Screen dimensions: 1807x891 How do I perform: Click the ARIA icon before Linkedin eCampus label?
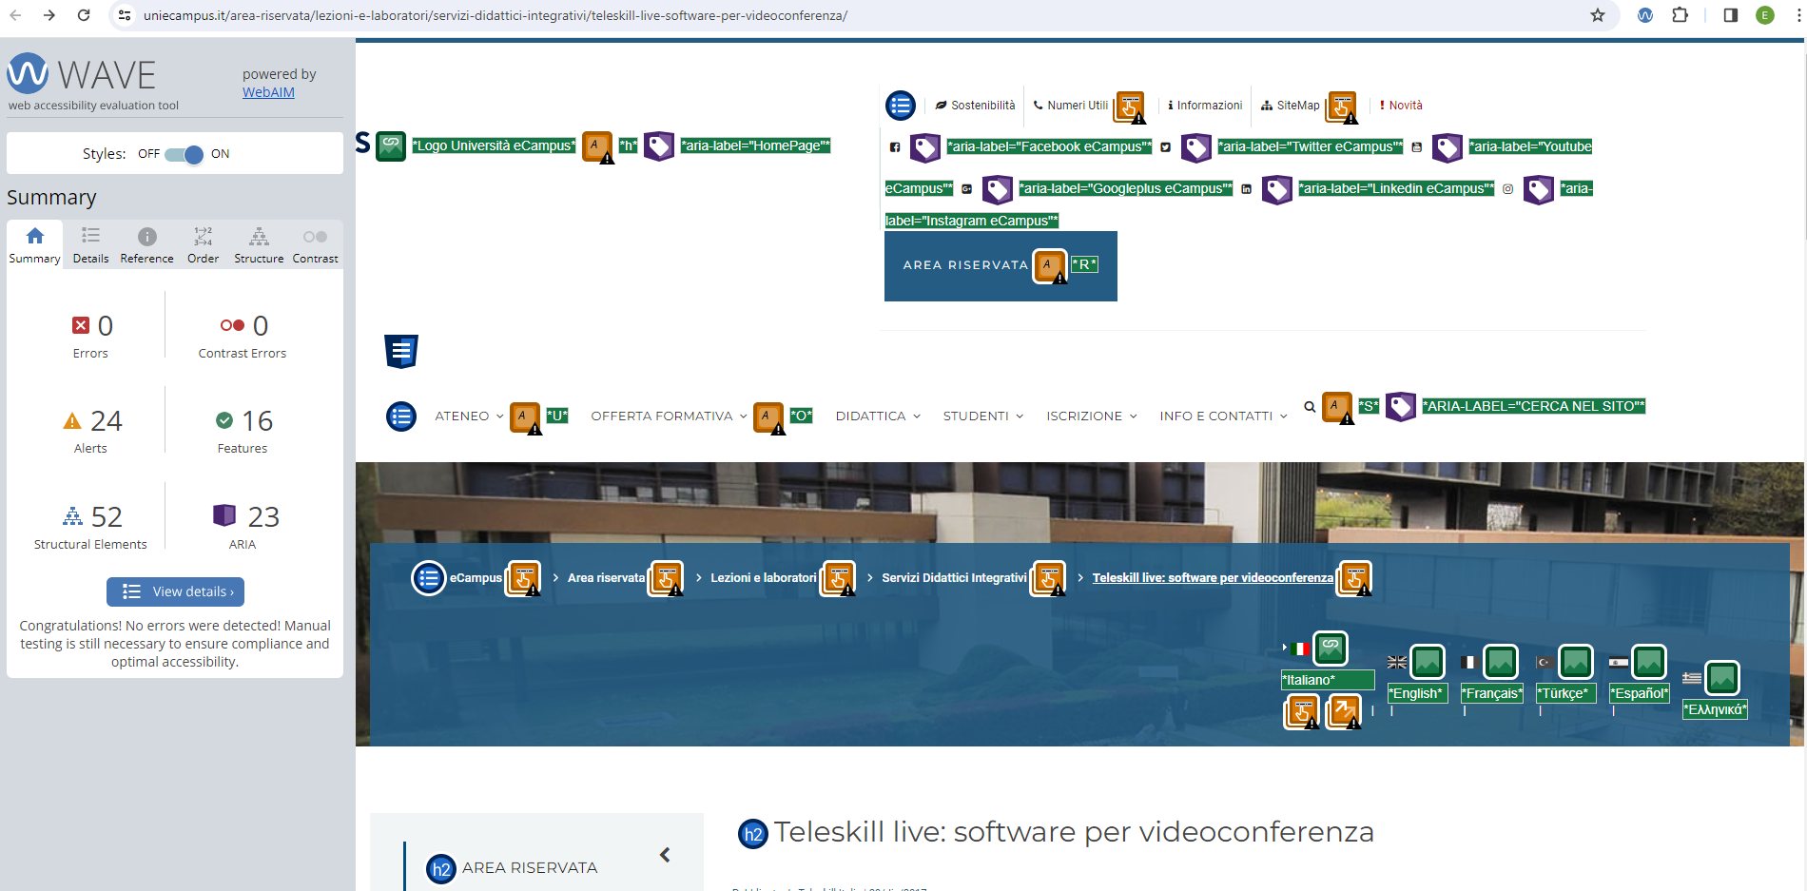[1277, 189]
